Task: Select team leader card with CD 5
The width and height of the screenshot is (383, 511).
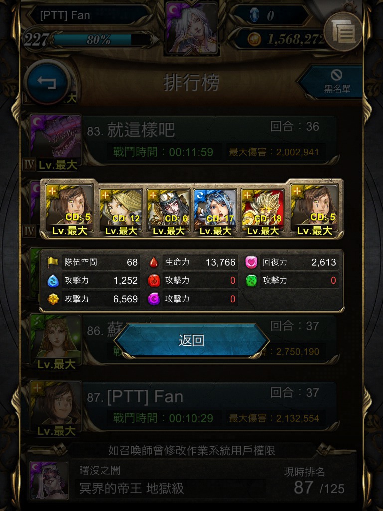Action: pos(69,209)
